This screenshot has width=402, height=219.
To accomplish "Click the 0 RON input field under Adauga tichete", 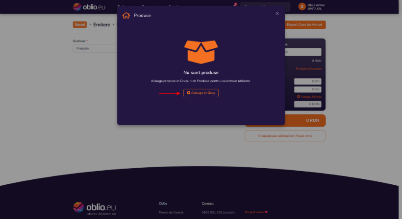I will (x=308, y=104).
